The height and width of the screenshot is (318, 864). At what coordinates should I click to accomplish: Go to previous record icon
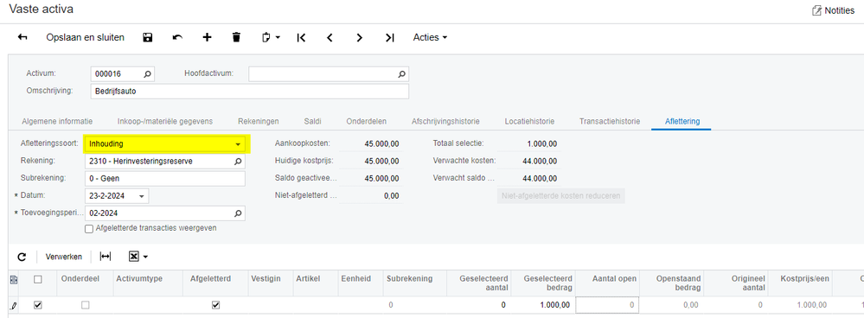(x=330, y=37)
